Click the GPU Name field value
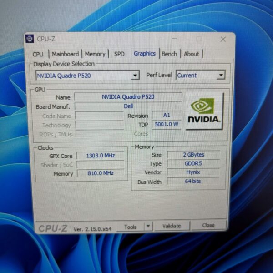 pyautogui.click(x=128, y=97)
